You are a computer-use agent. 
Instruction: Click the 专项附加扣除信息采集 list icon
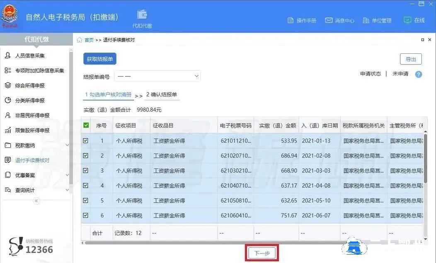tap(8, 70)
